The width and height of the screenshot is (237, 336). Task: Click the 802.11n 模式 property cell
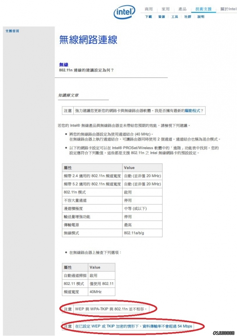pos(92,192)
